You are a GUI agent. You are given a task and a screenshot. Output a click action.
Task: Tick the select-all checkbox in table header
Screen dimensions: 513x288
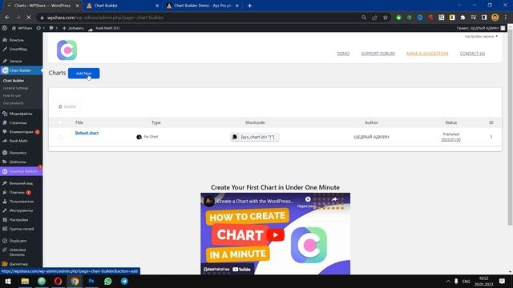tap(60, 122)
